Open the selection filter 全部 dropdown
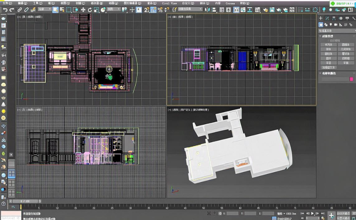The height and width of the screenshot is (220, 356). point(44,10)
